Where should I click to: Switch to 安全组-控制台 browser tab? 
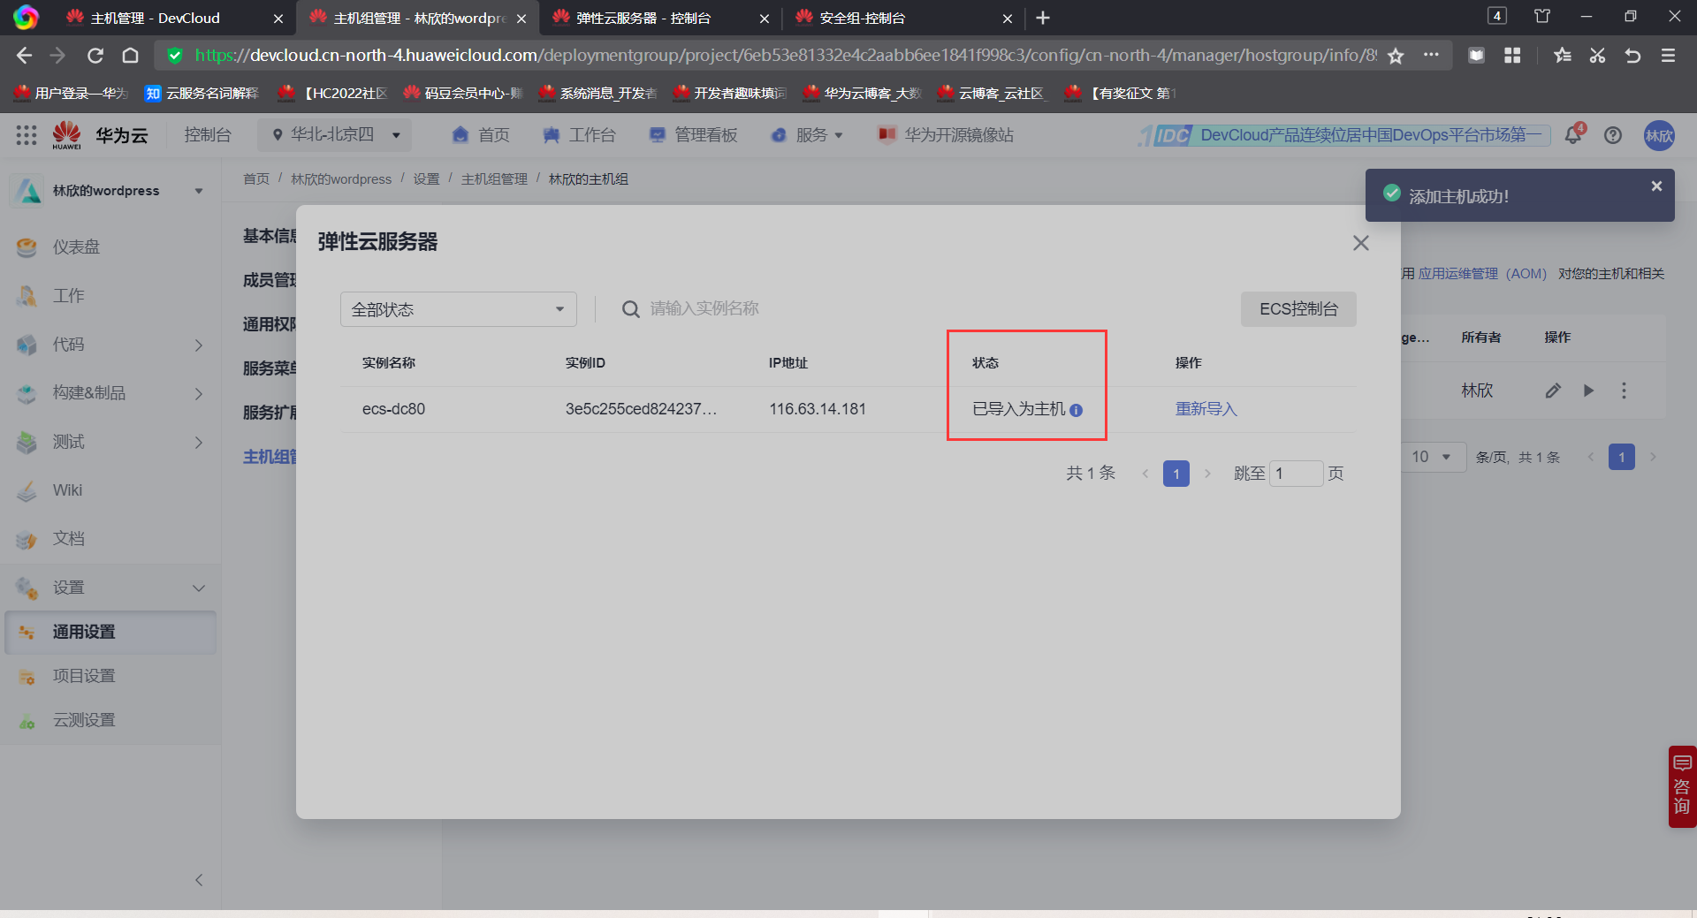903,18
